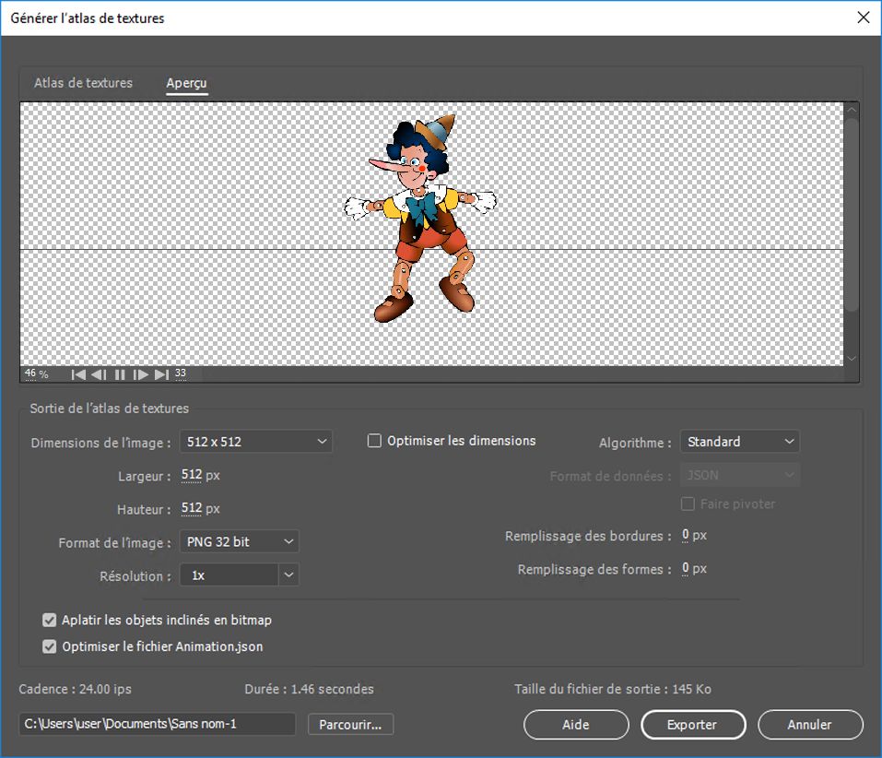Image resolution: width=882 pixels, height=758 pixels.
Task: Click the 46 % zoom value
Action: 37,373
